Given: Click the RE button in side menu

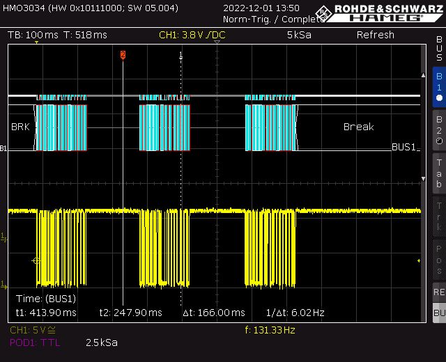Looking at the screenshot, I should tap(439, 292).
